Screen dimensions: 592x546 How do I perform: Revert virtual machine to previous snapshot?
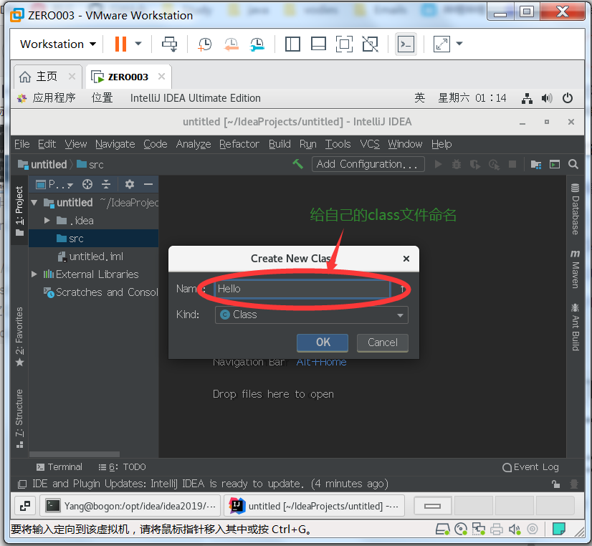click(231, 44)
